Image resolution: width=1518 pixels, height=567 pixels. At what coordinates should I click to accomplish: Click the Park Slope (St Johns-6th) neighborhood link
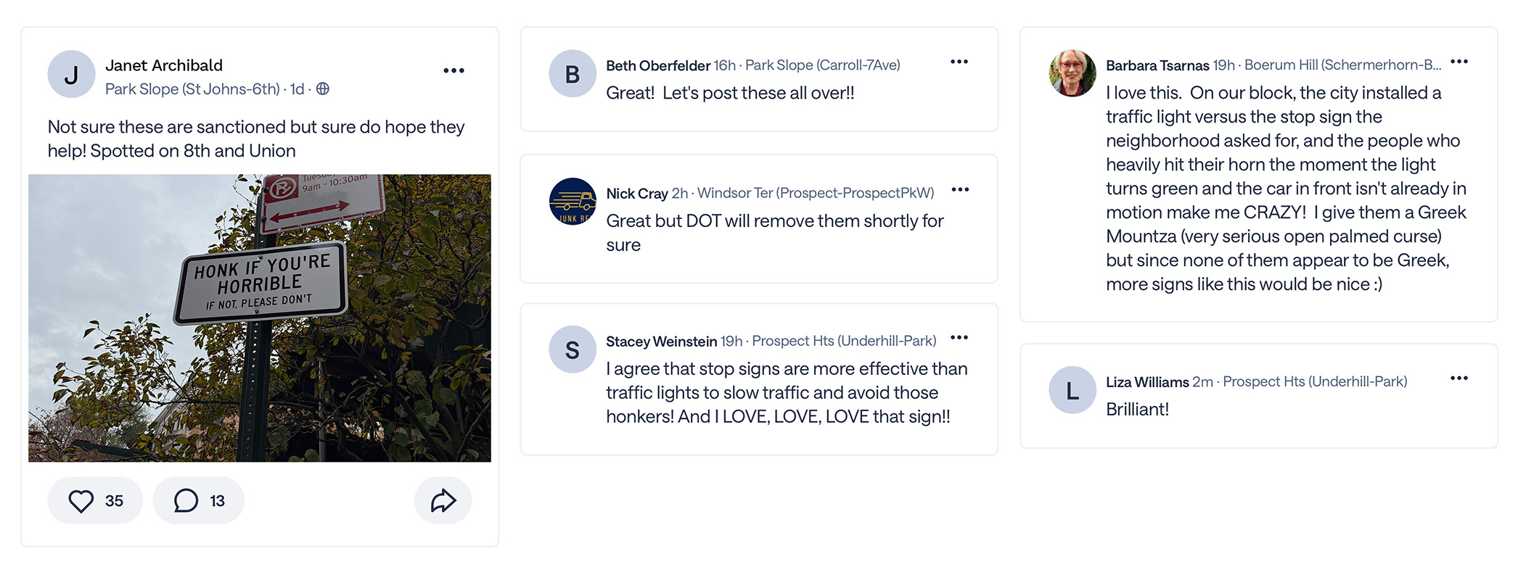tap(192, 89)
